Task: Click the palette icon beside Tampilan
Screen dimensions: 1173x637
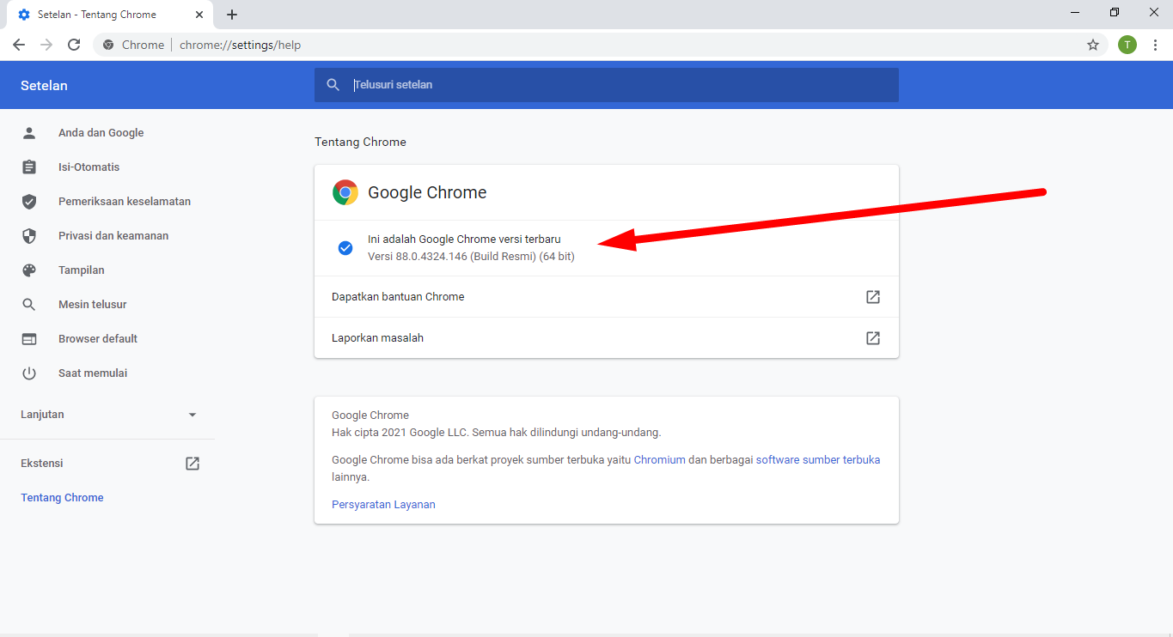Action: point(29,270)
